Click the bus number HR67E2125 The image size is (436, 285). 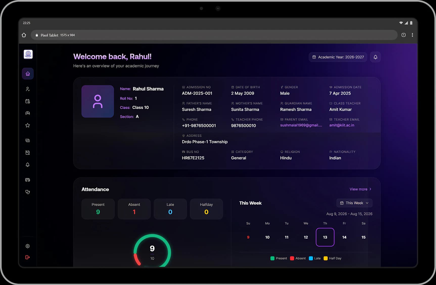pos(193,158)
